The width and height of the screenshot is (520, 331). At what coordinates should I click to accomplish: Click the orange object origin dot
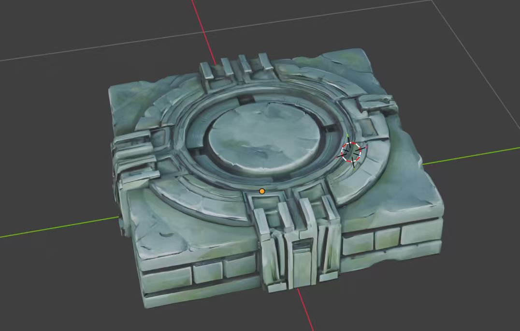pyautogui.click(x=262, y=191)
